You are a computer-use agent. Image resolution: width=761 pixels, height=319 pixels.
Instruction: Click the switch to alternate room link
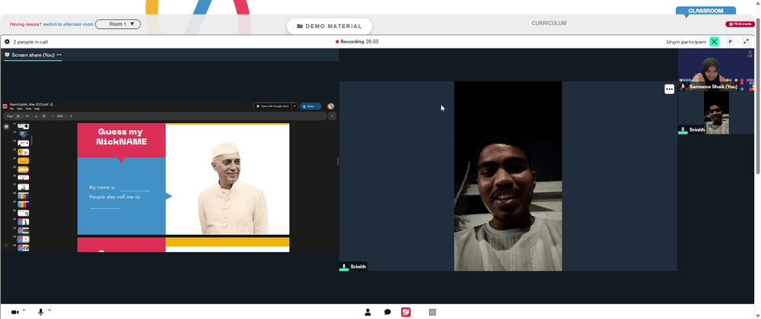68,24
